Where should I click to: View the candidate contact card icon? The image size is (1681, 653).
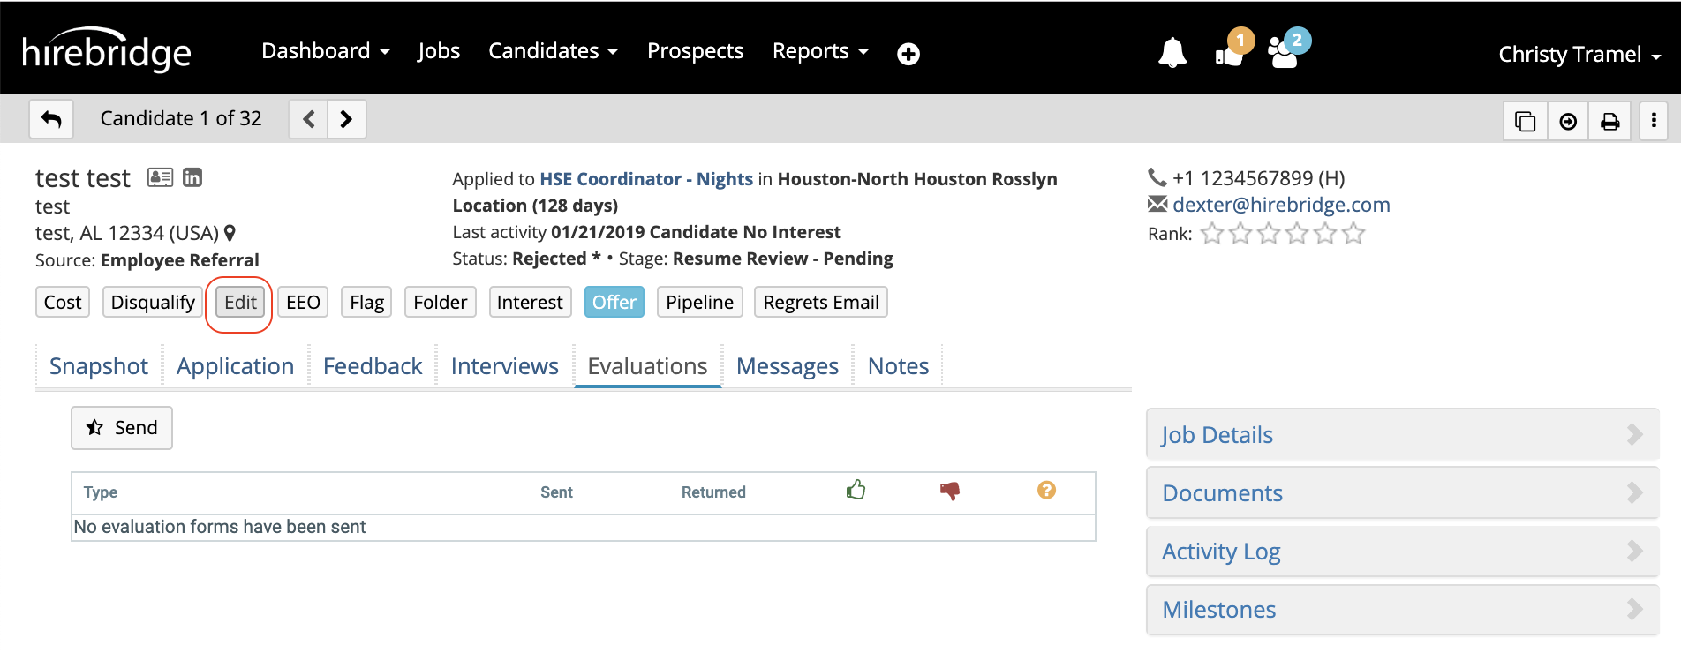tap(160, 177)
